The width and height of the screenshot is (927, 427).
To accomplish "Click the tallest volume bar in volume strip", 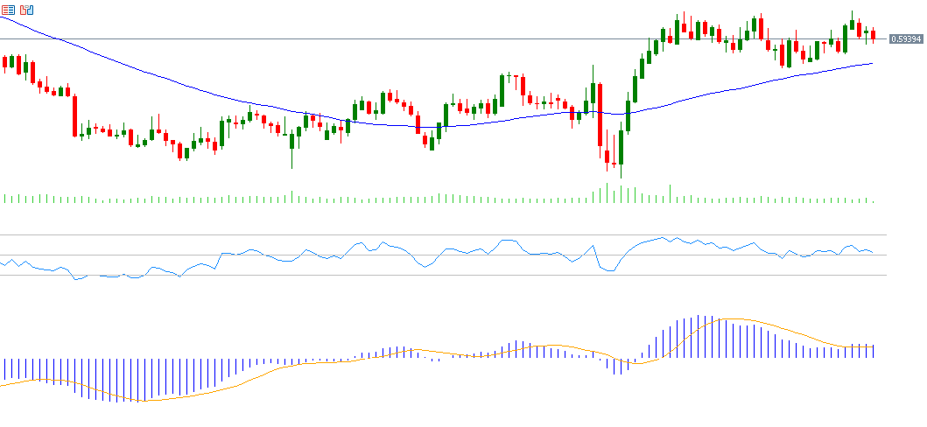I will 607,192.
